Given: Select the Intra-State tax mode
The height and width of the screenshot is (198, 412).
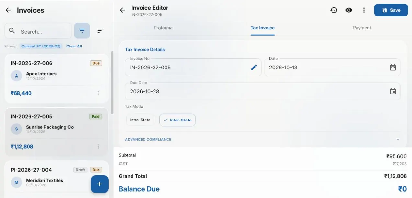Looking at the screenshot, I should (140, 120).
